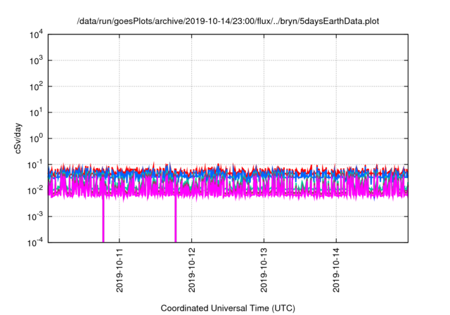Click the 2019-10-14 date tick label
The height and width of the screenshot is (315, 450).
[336, 270]
